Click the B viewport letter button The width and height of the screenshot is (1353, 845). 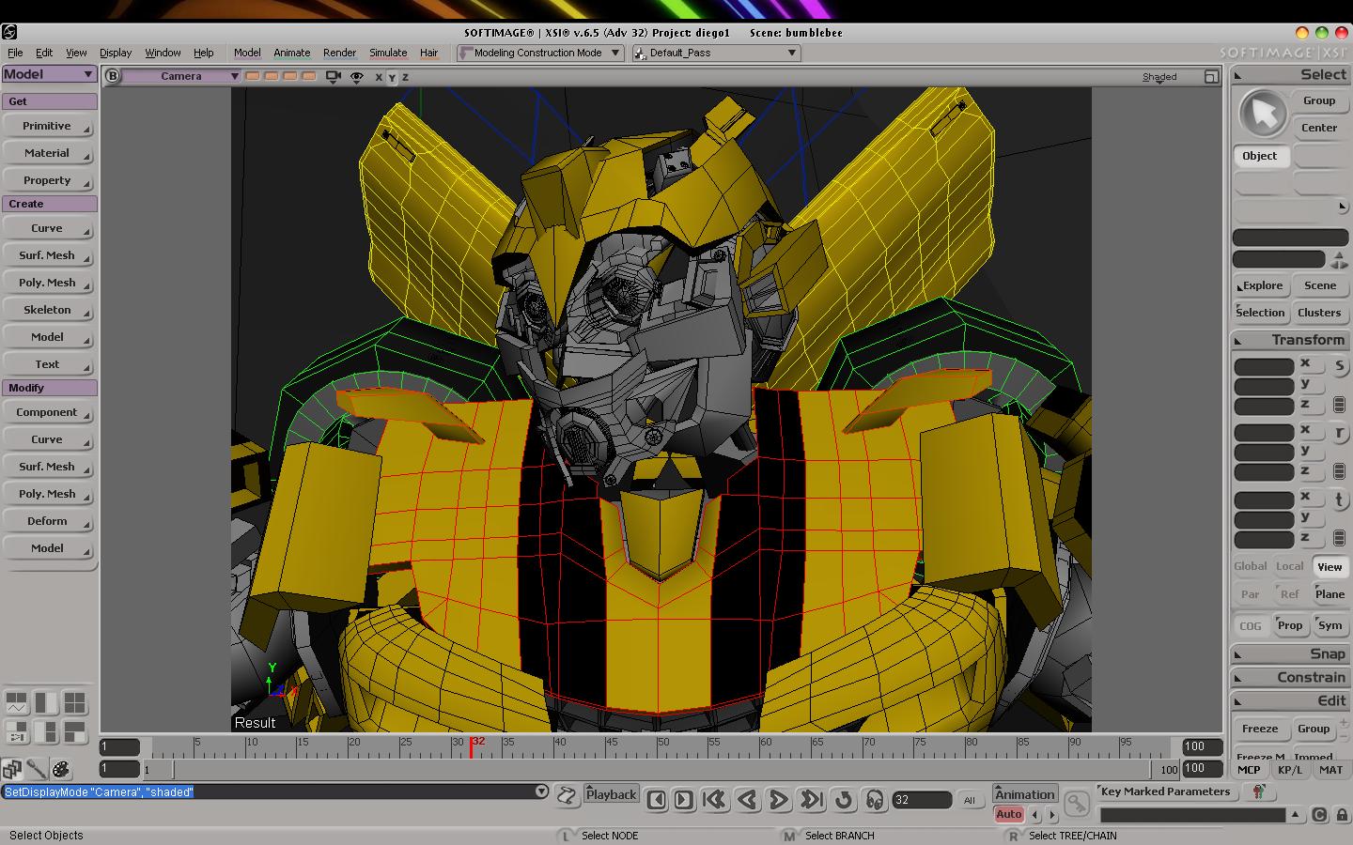pyautogui.click(x=113, y=76)
